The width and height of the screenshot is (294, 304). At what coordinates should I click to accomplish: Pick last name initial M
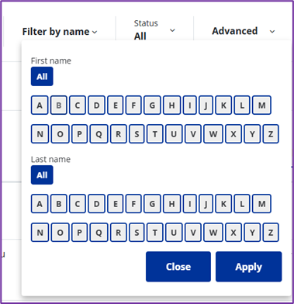click(x=261, y=204)
